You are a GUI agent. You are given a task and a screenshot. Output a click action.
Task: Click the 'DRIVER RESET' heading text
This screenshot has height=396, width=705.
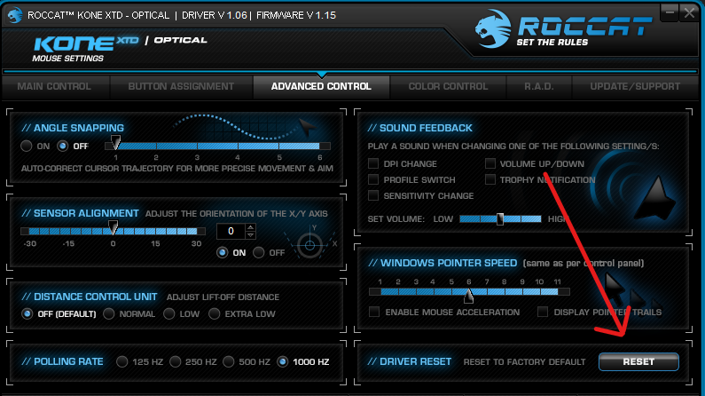coord(415,361)
